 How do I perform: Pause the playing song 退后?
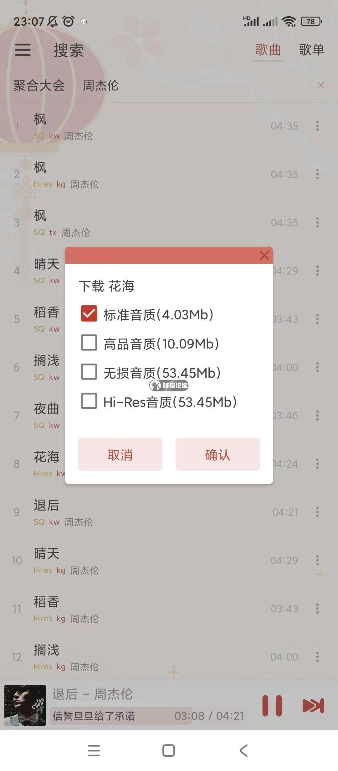click(x=272, y=706)
